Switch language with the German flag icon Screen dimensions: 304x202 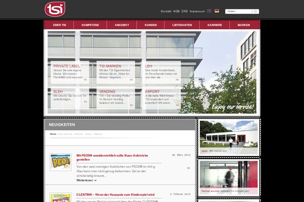coord(217,11)
